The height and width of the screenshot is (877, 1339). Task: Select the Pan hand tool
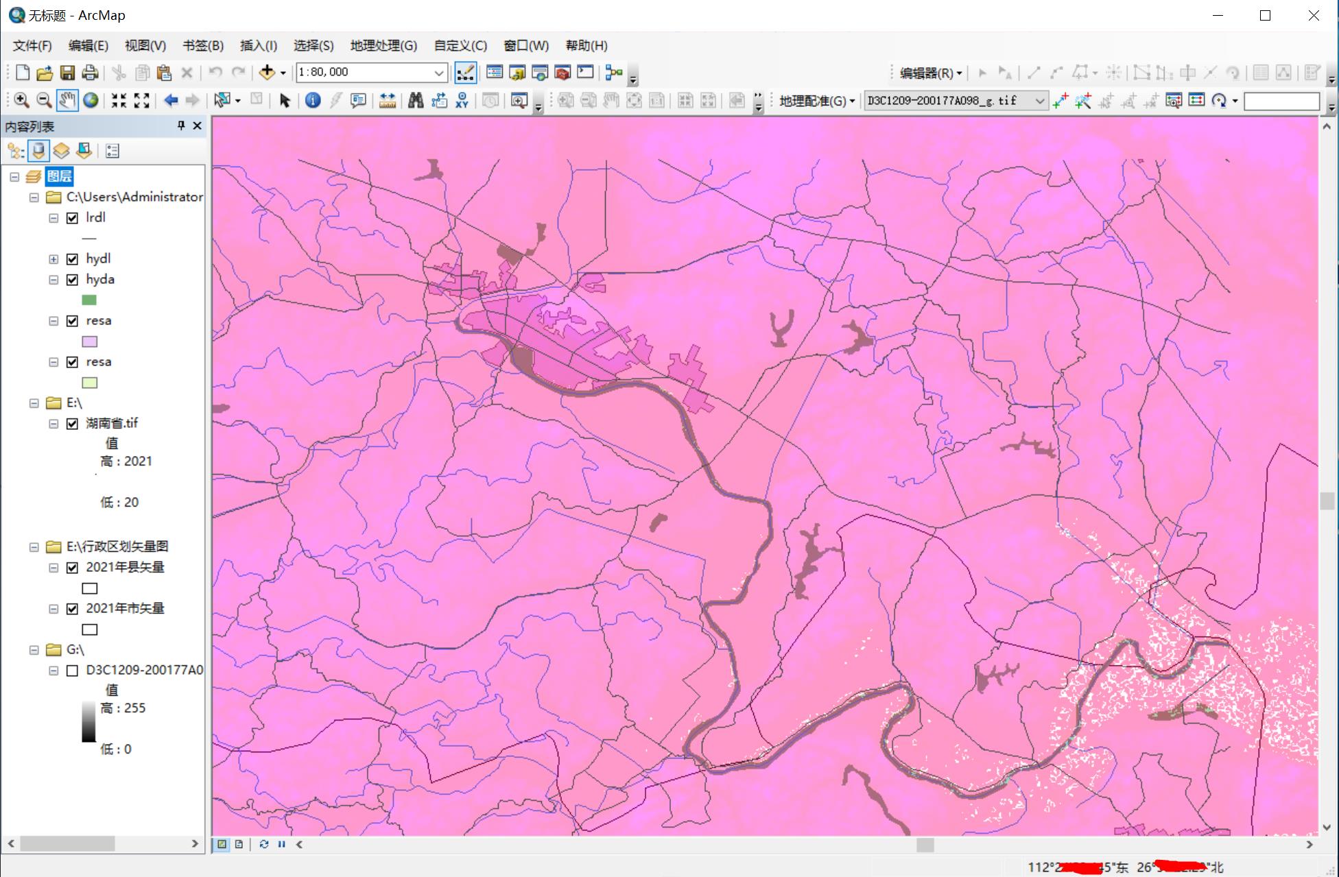[x=67, y=101]
